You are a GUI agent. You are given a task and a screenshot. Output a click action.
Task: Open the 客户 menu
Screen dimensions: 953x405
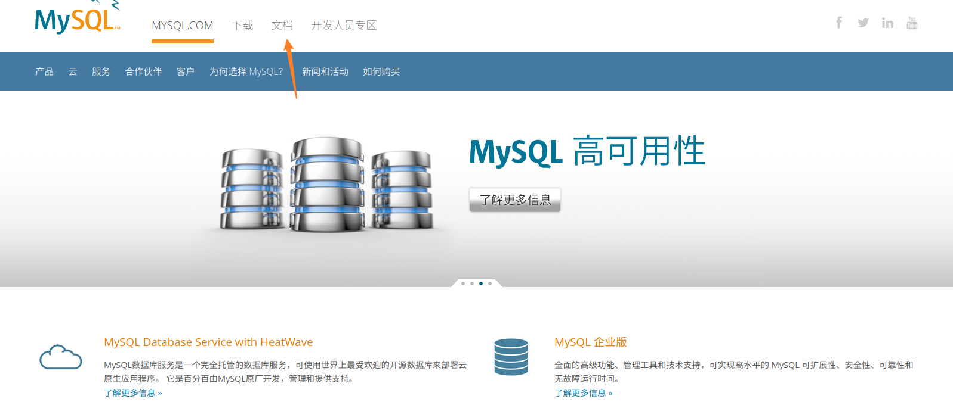[x=186, y=71]
